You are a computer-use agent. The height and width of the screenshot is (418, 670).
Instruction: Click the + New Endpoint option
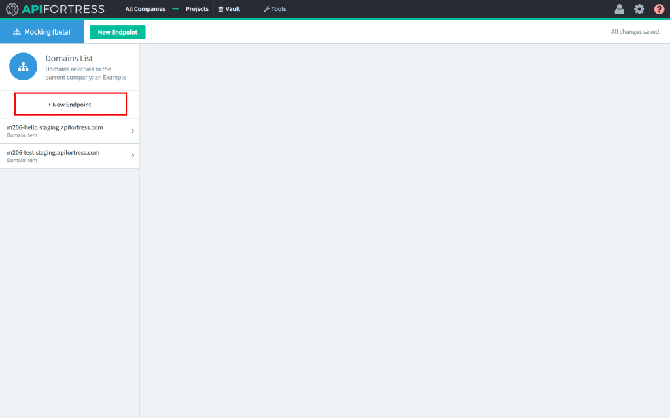point(70,104)
